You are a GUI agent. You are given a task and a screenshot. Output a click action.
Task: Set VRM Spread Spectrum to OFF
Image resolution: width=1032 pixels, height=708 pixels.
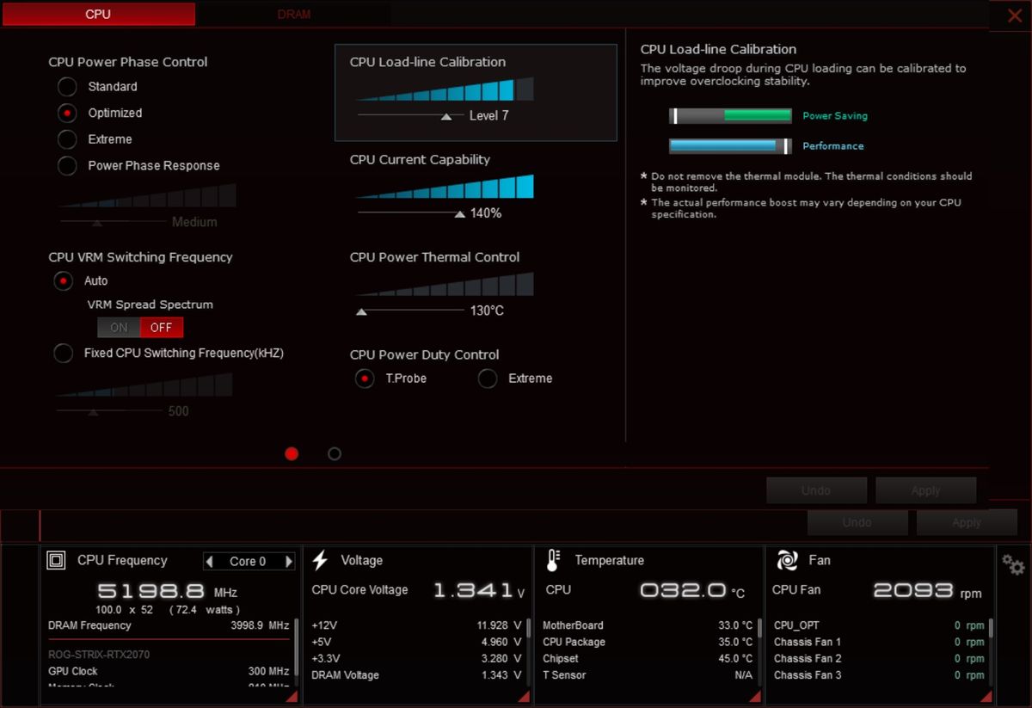tap(162, 328)
